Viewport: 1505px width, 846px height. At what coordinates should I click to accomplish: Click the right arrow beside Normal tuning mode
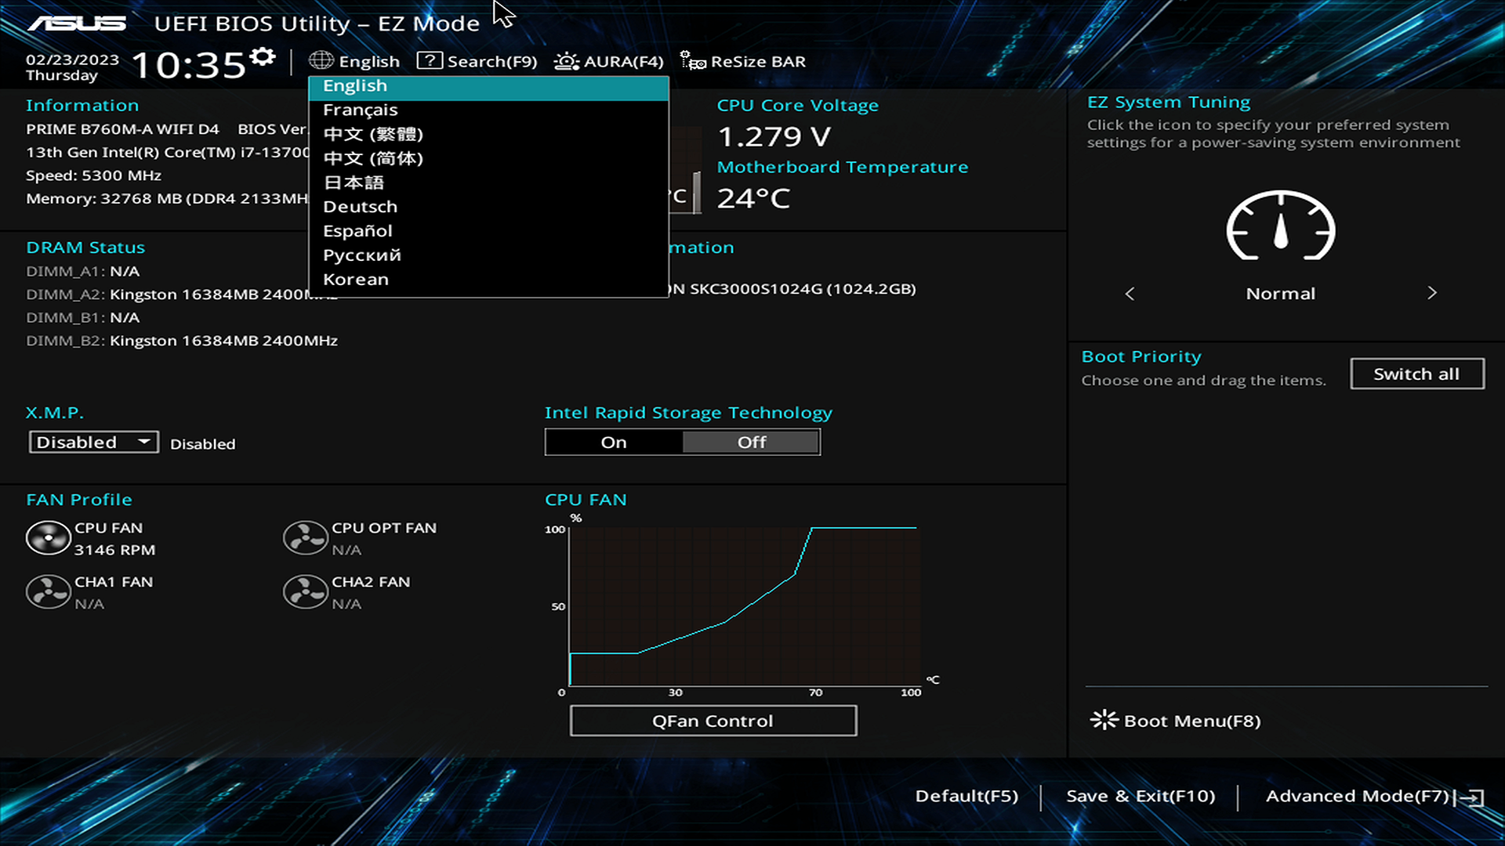pos(1432,293)
